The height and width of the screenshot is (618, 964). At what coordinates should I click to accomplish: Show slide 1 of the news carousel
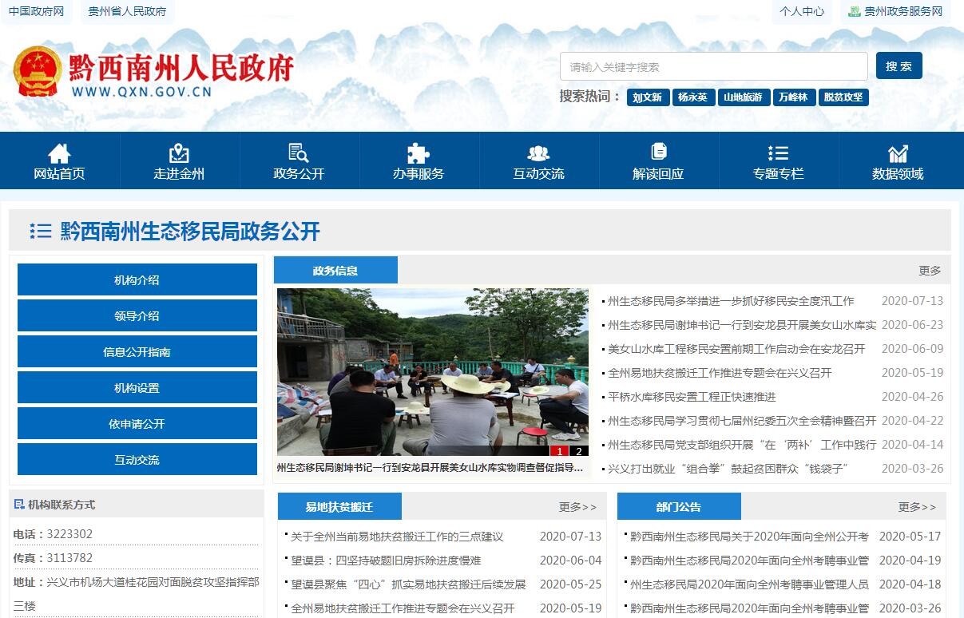click(x=560, y=451)
